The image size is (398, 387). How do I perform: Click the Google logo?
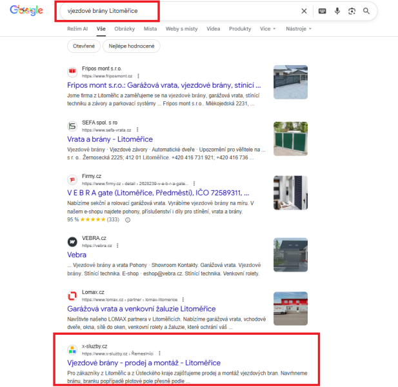(26, 11)
